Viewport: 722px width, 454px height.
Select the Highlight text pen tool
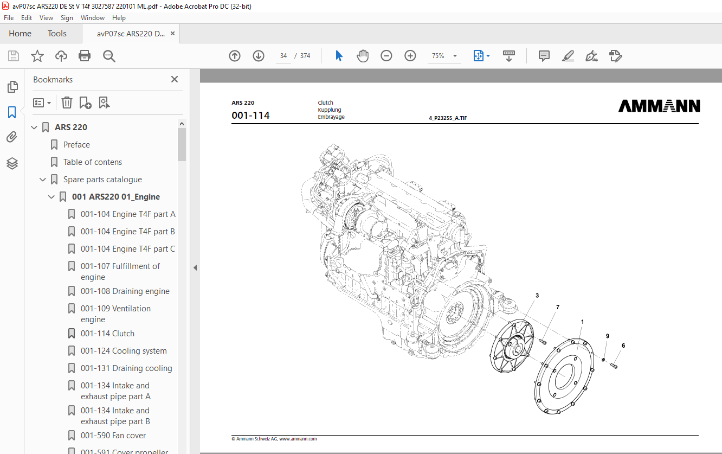(568, 56)
